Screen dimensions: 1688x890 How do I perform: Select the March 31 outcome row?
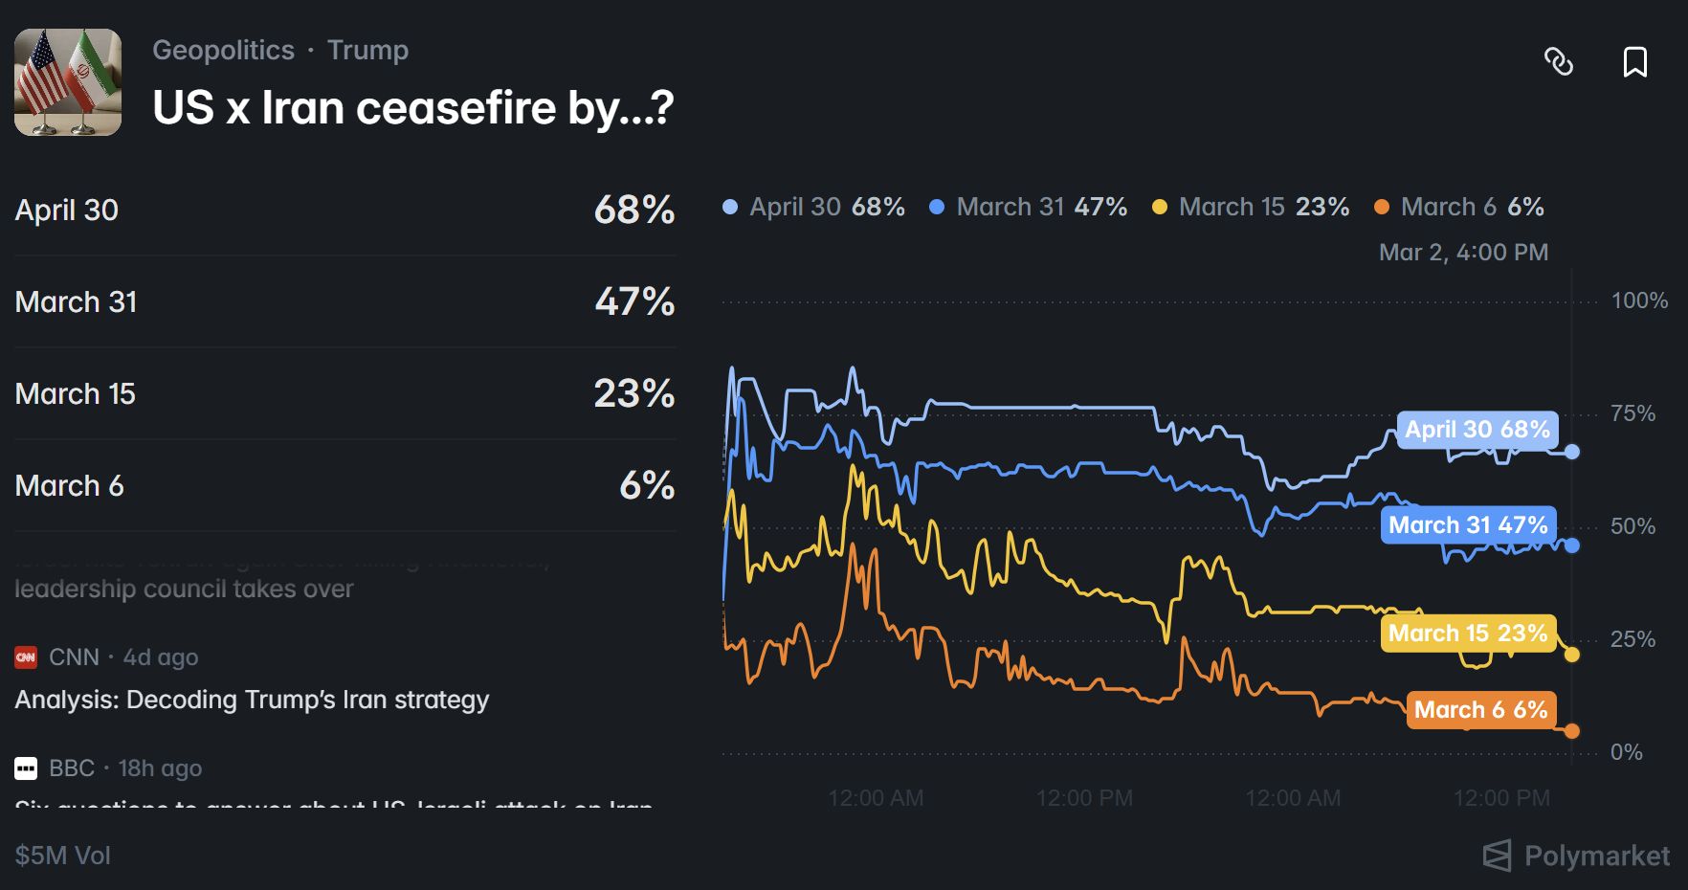pyautogui.click(x=344, y=301)
